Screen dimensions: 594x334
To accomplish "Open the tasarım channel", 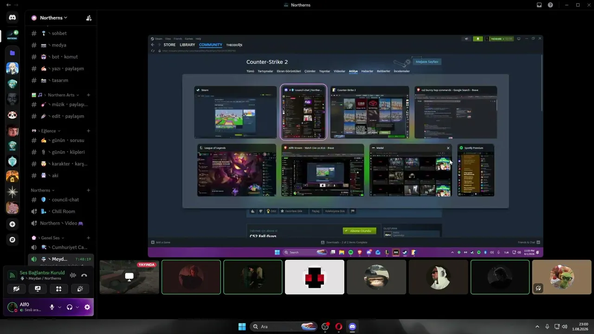I will (x=61, y=80).
